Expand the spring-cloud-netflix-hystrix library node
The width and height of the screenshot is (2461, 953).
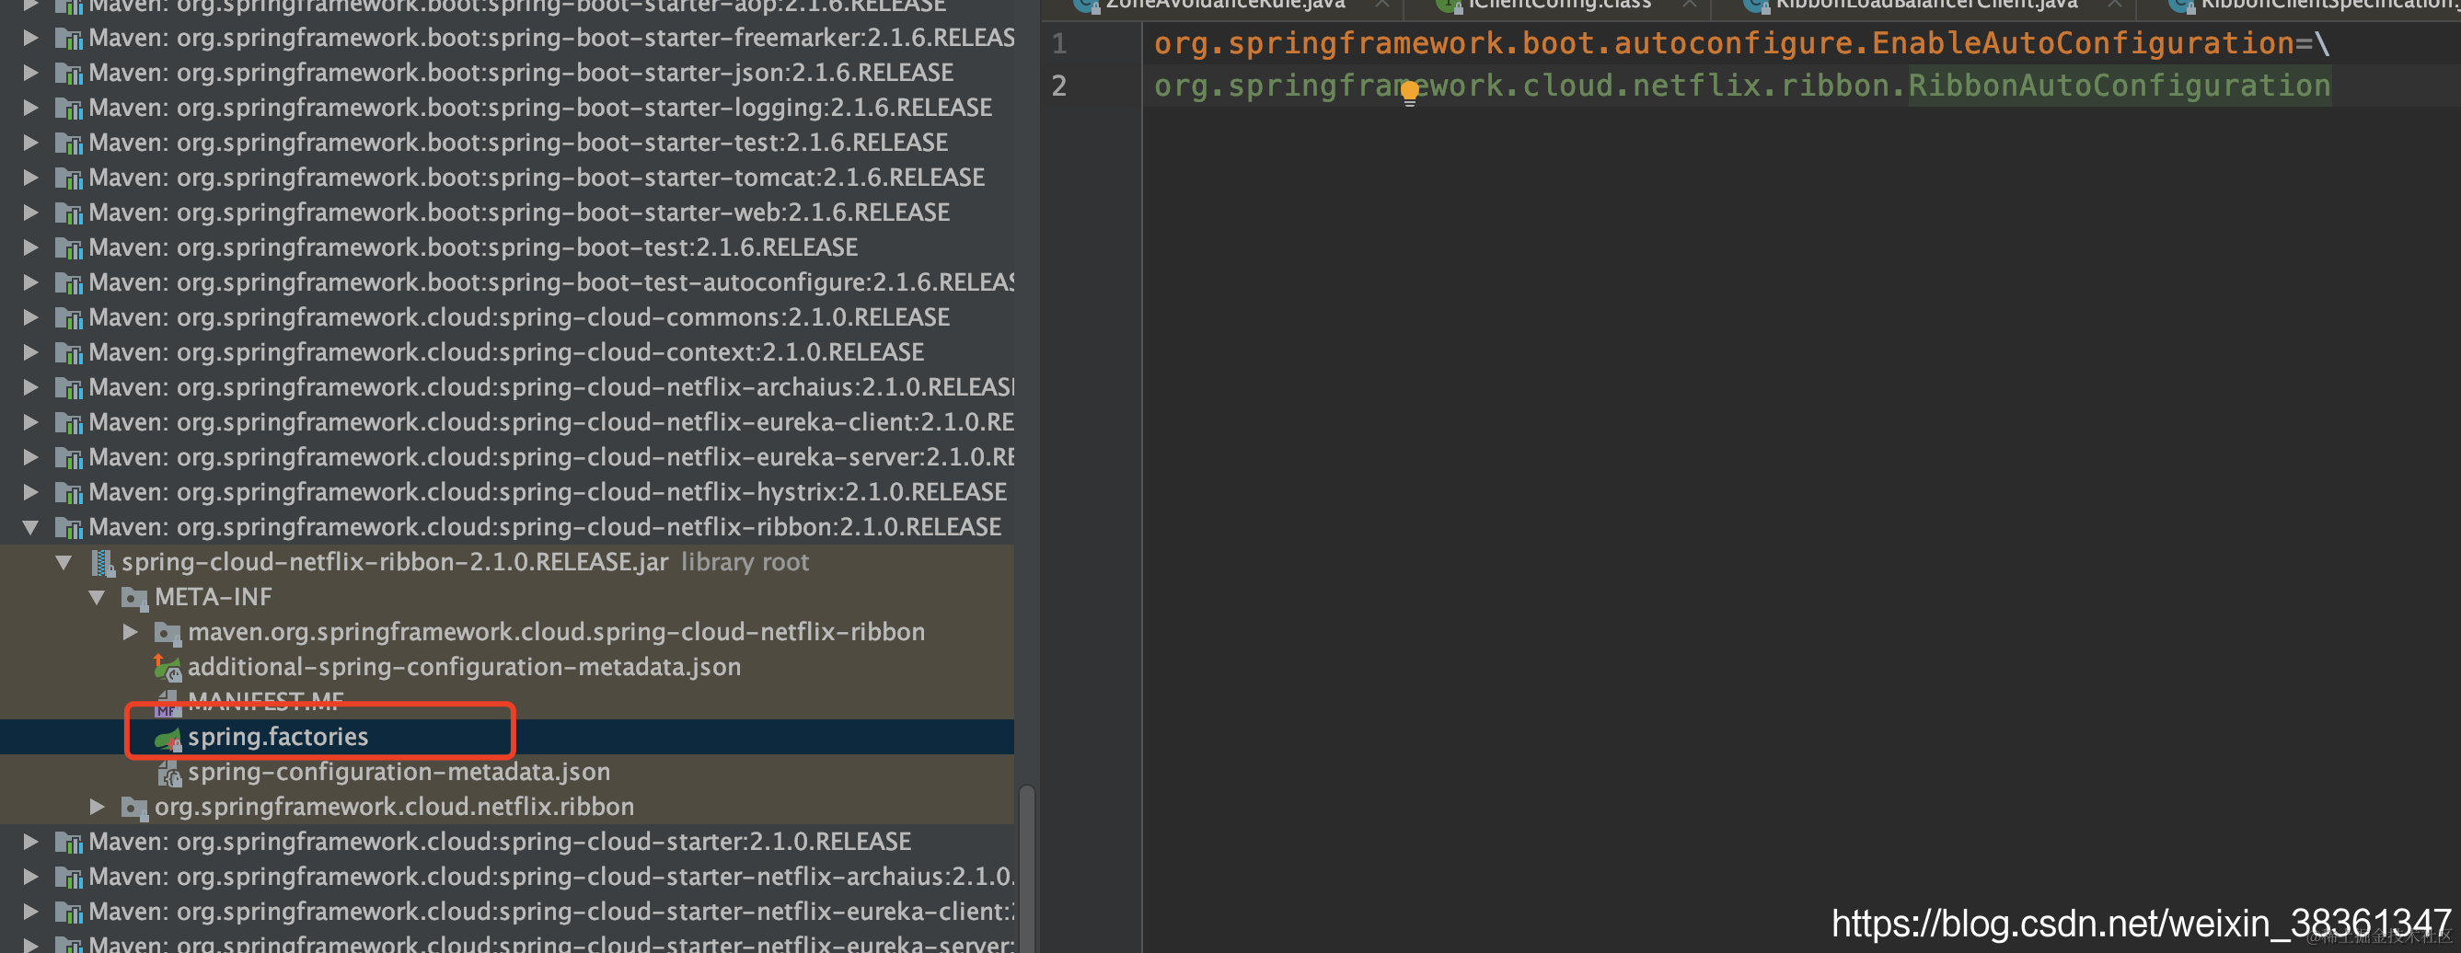30,492
